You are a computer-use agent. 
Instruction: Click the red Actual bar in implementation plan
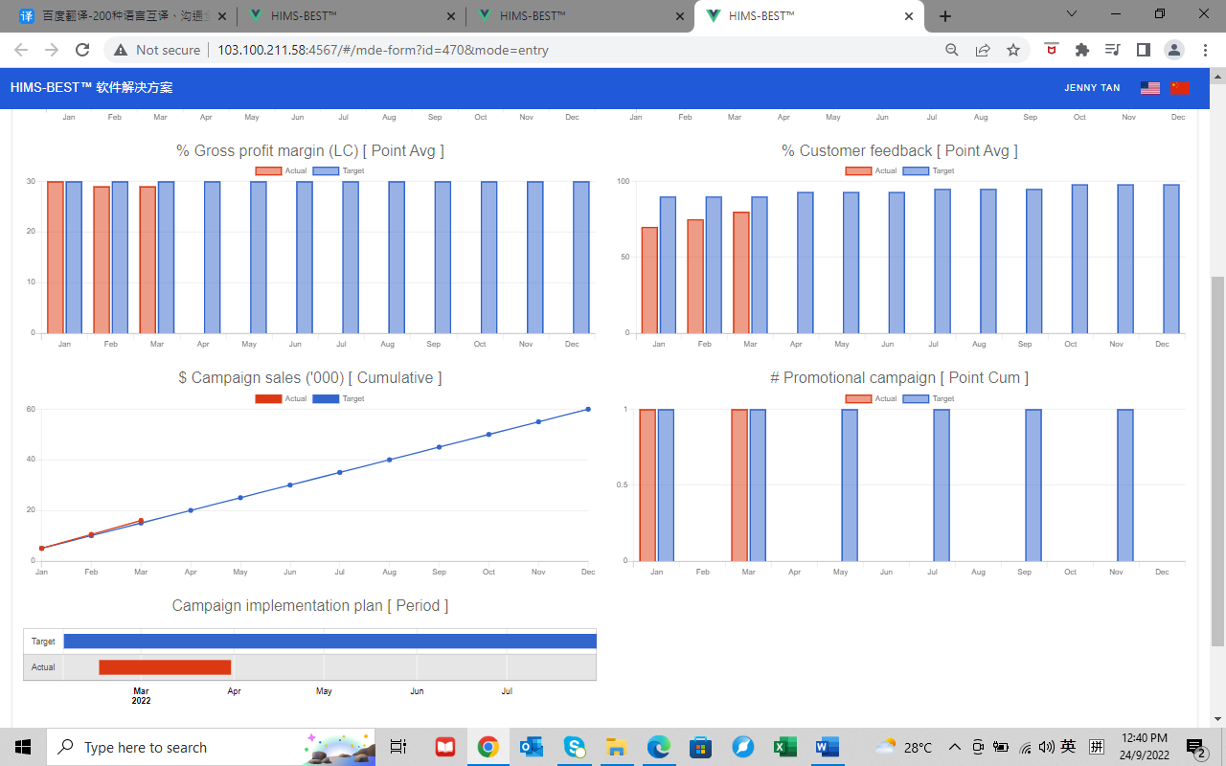165,667
